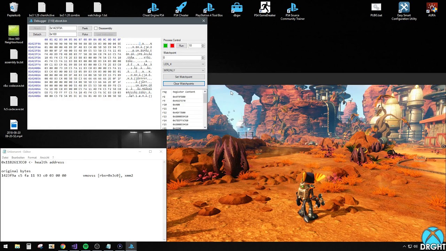Open Windows Start menu
The image size is (446, 251).
pos(6,246)
